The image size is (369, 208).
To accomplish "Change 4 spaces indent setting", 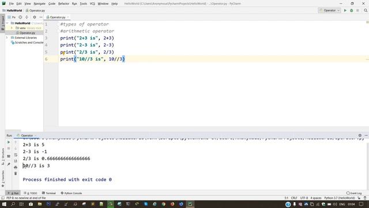I will [316, 198].
